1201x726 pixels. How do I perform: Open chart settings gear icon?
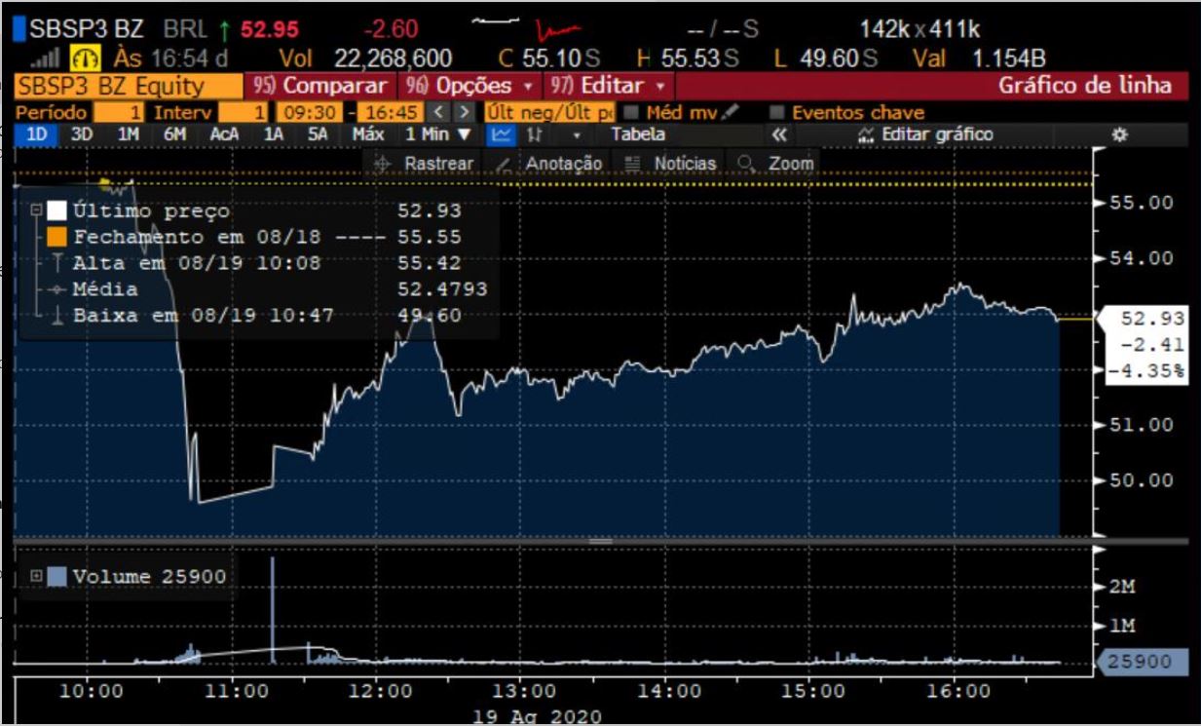(x=1120, y=134)
